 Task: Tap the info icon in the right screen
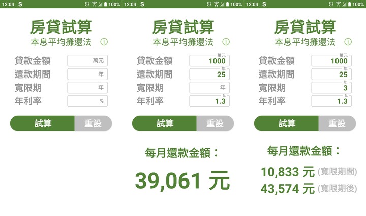(348, 42)
